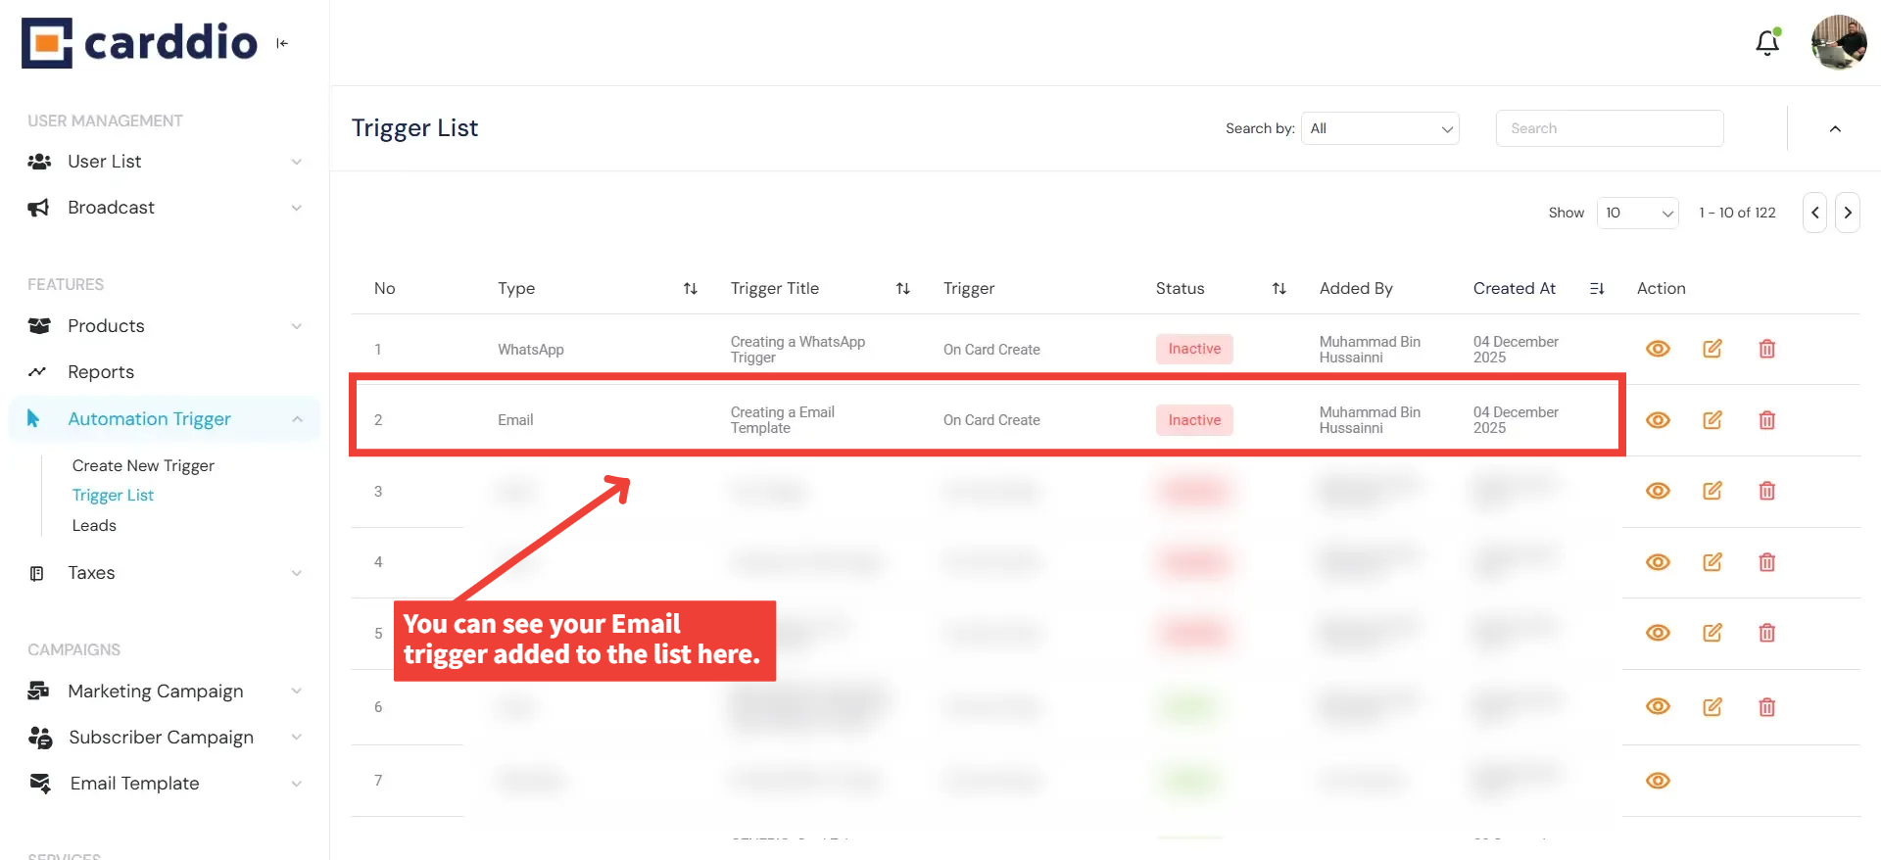1881x860 pixels.
Task: Click 'Creating a WhatsApp Trigger' title
Action: pyautogui.click(x=797, y=350)
